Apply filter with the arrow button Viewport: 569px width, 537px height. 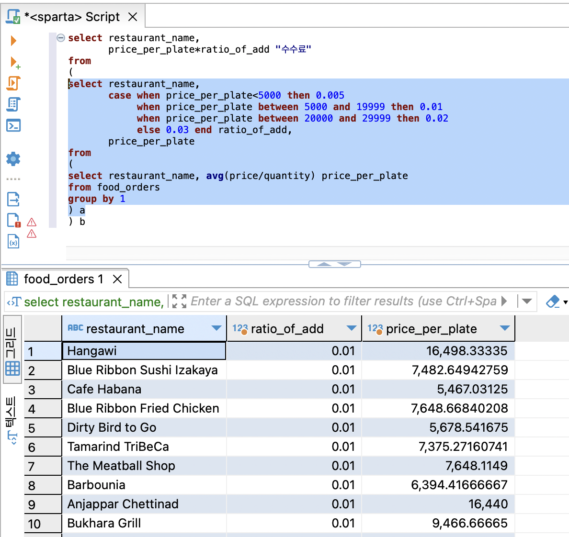[x=504, y=301]
